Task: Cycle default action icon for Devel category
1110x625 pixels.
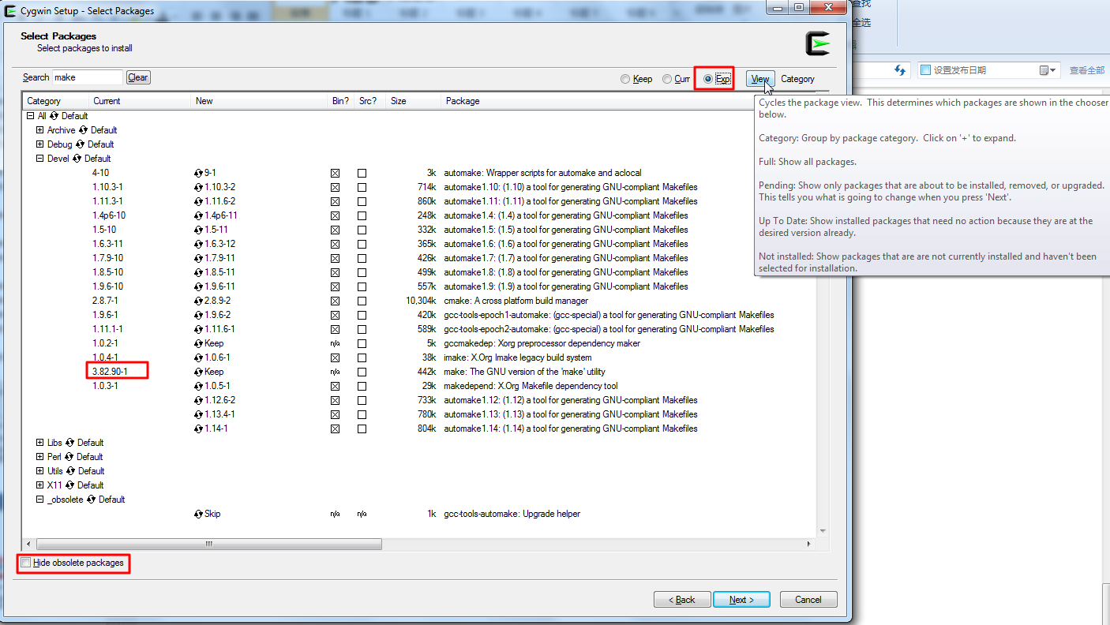Action: pyautogui.click(x=77, y=159)
